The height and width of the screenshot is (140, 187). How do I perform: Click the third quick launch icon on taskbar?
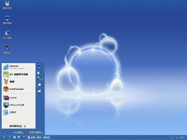point(19,137)
